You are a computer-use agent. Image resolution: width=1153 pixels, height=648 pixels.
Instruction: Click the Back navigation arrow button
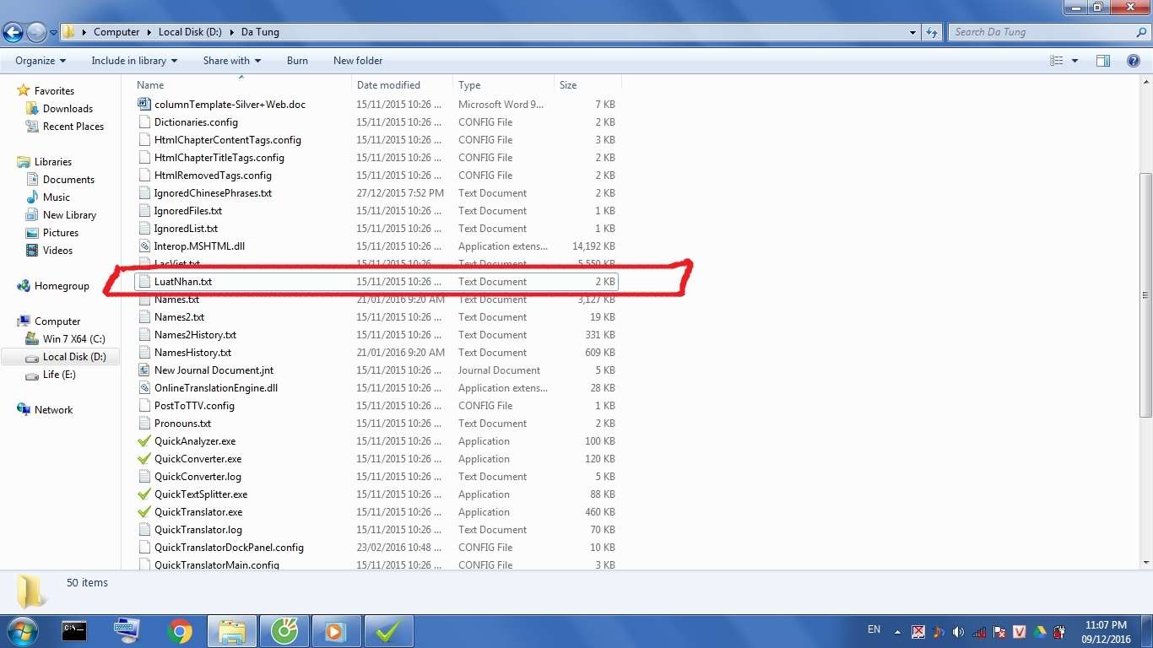(x=14, y=33)
